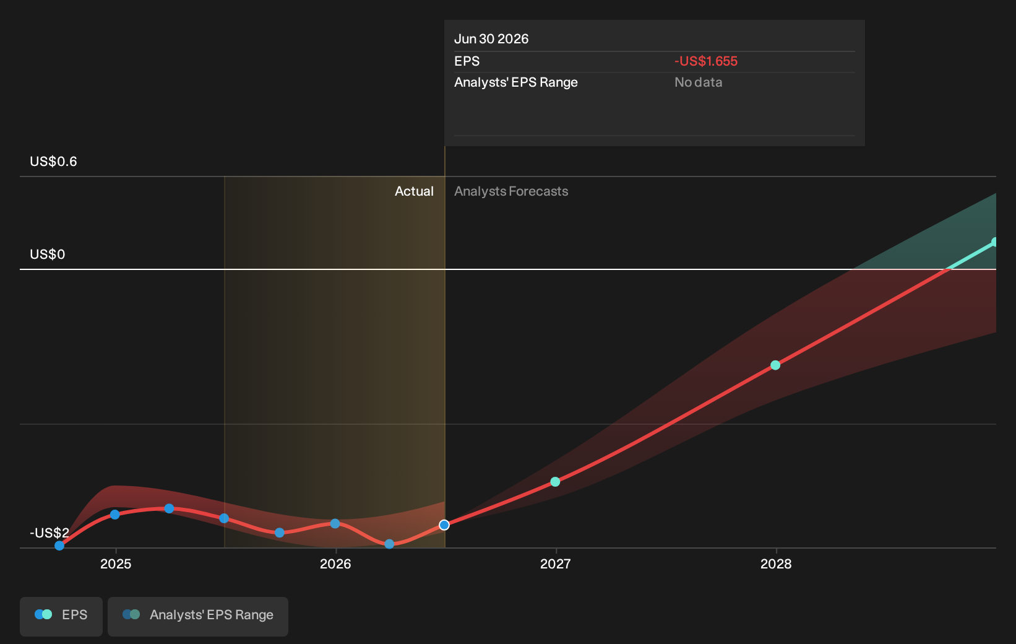1016x644 pixels.
Task: Click the Actual section label
Action: (x=414, y=191)
